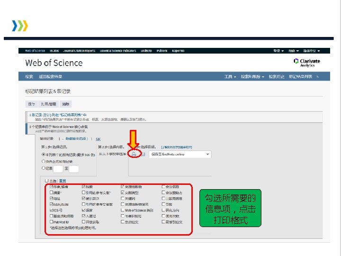The height and width of the screenshot is (256, 341).
Task: Click the 保存 button
Action: click(32, 104)
